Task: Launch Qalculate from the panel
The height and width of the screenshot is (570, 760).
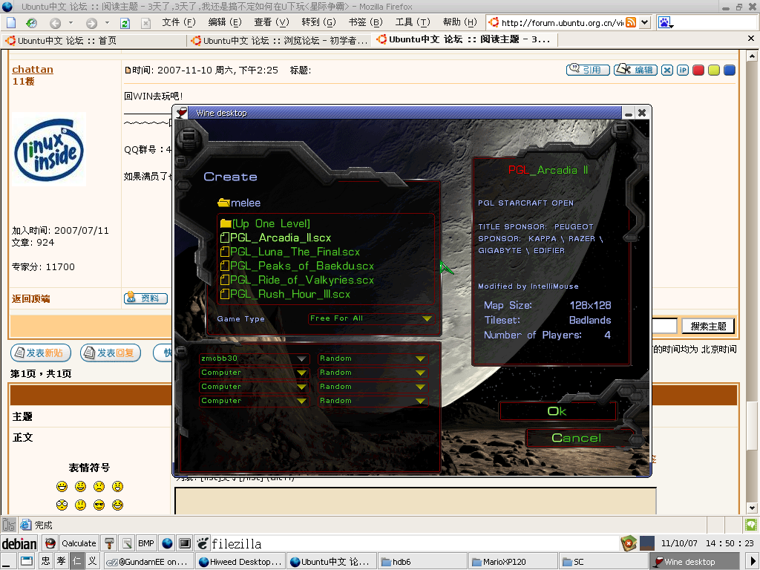Action: pos(79,543)
